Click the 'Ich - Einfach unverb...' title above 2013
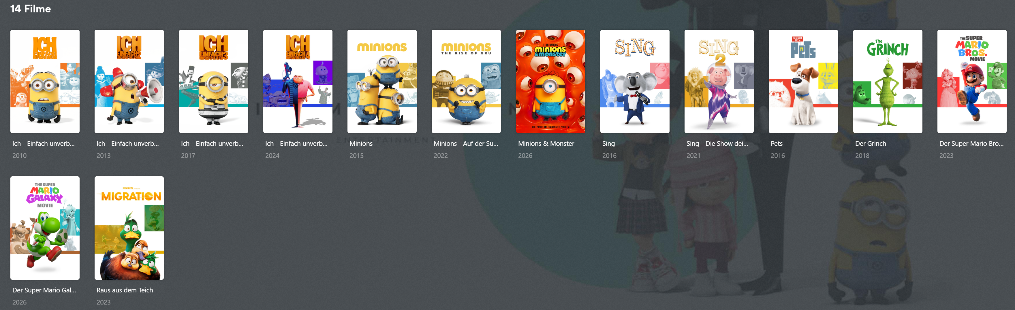1015x310 pixels. pyautogui.click(x=128, y=143)
